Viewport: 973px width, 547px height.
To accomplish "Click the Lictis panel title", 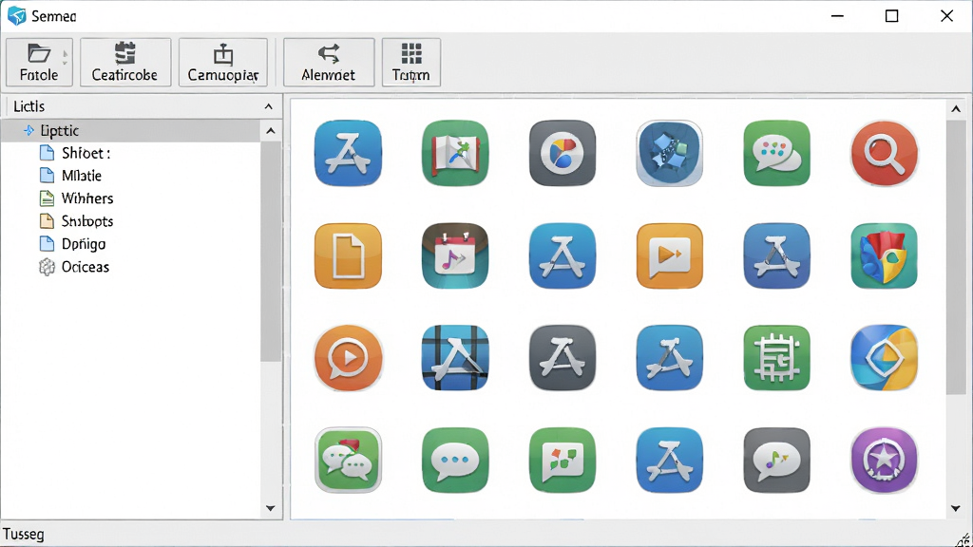I will [x=29, y=106].
